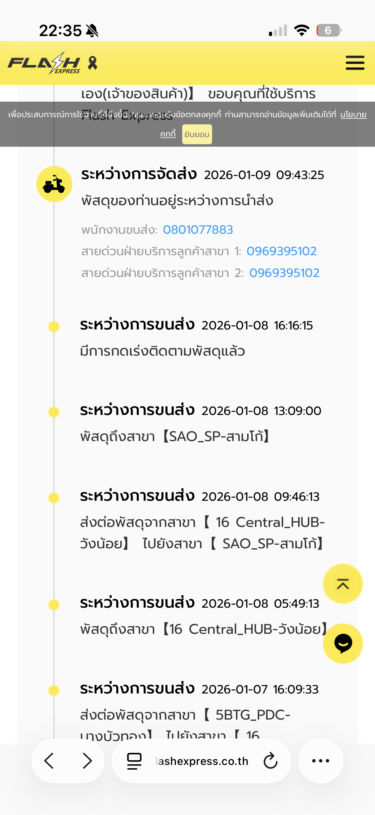Tap the flashexpress.co.th address bar

(x=202, y=761)
